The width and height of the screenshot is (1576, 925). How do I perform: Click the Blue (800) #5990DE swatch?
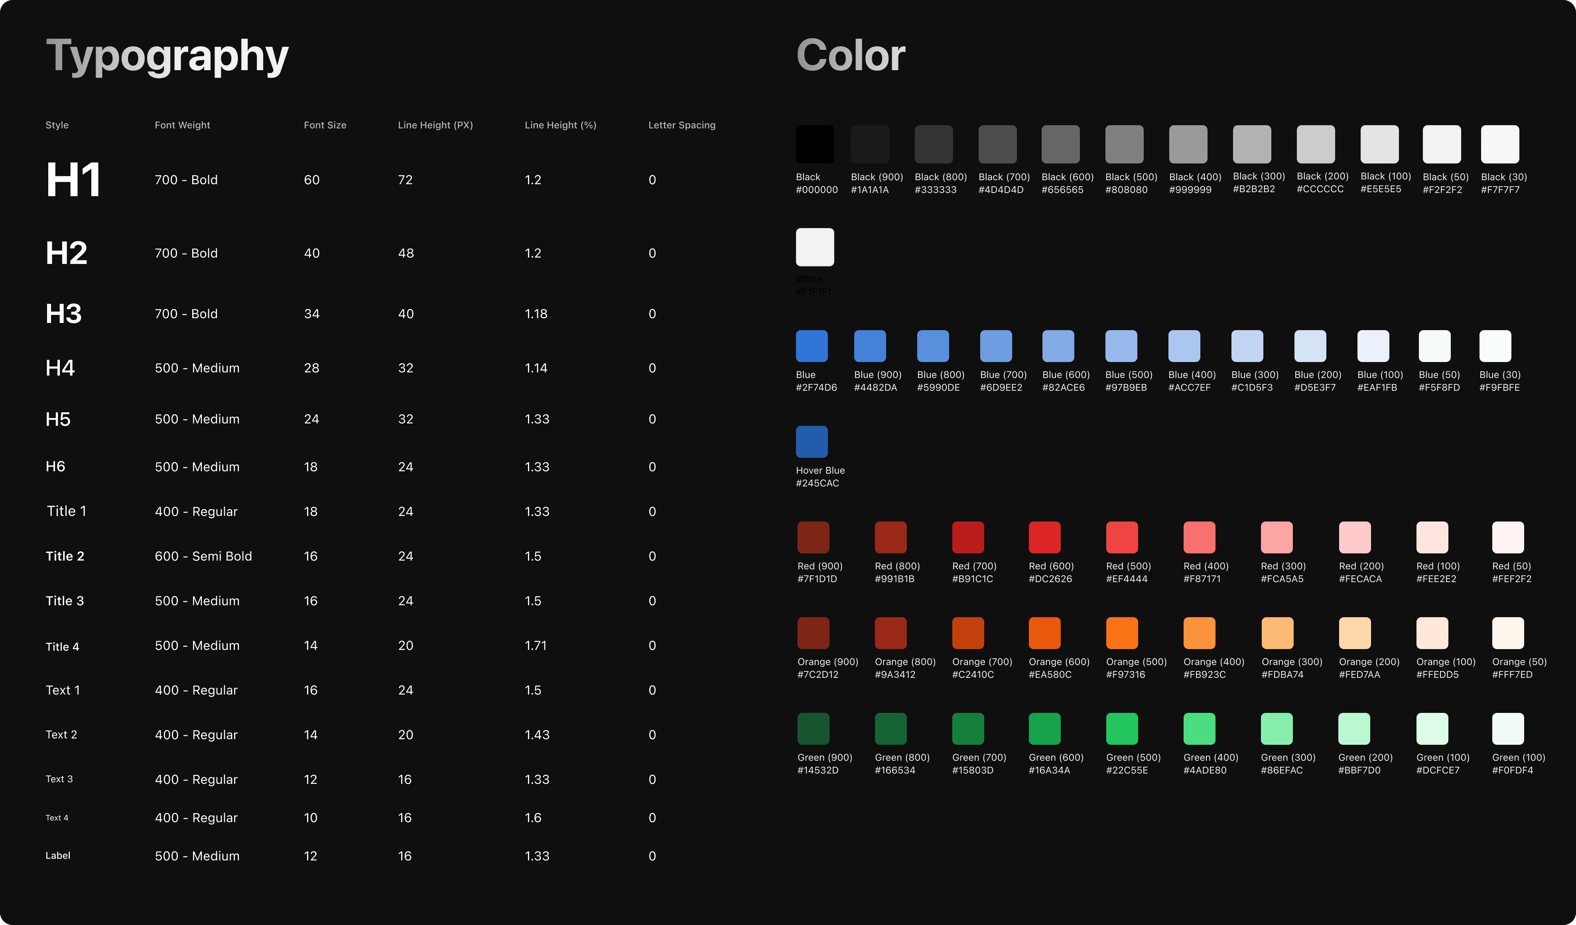[933, 346]
